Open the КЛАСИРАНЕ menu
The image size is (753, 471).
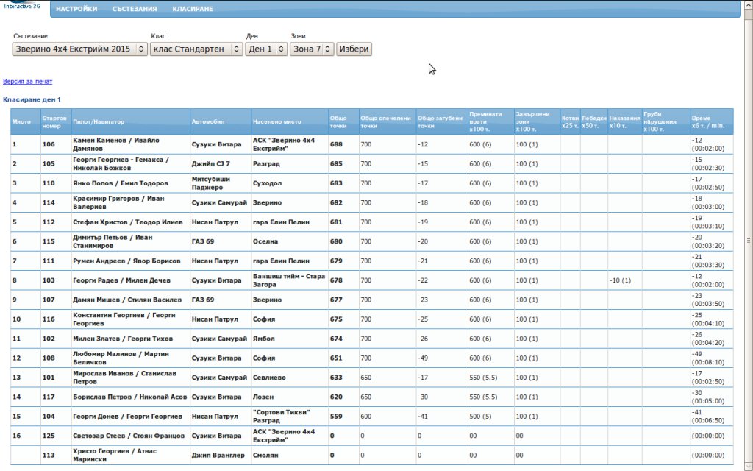click(x=193, y=9)
